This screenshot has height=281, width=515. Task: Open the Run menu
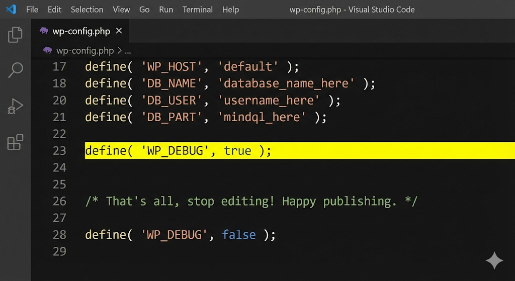166,10
